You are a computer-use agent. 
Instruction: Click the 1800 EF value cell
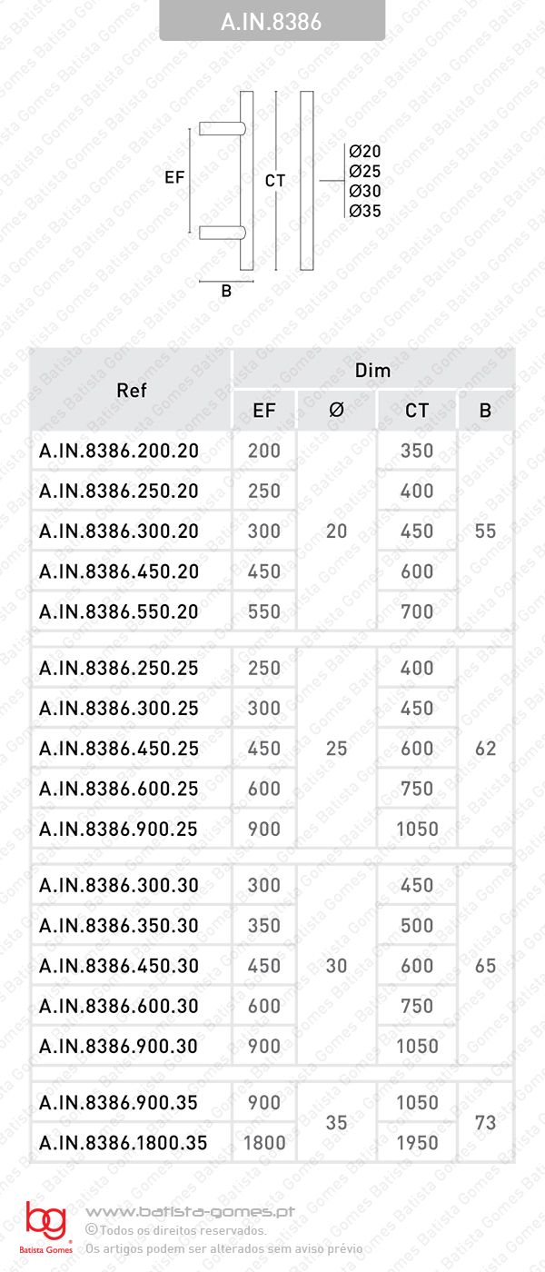[264, 1143]
